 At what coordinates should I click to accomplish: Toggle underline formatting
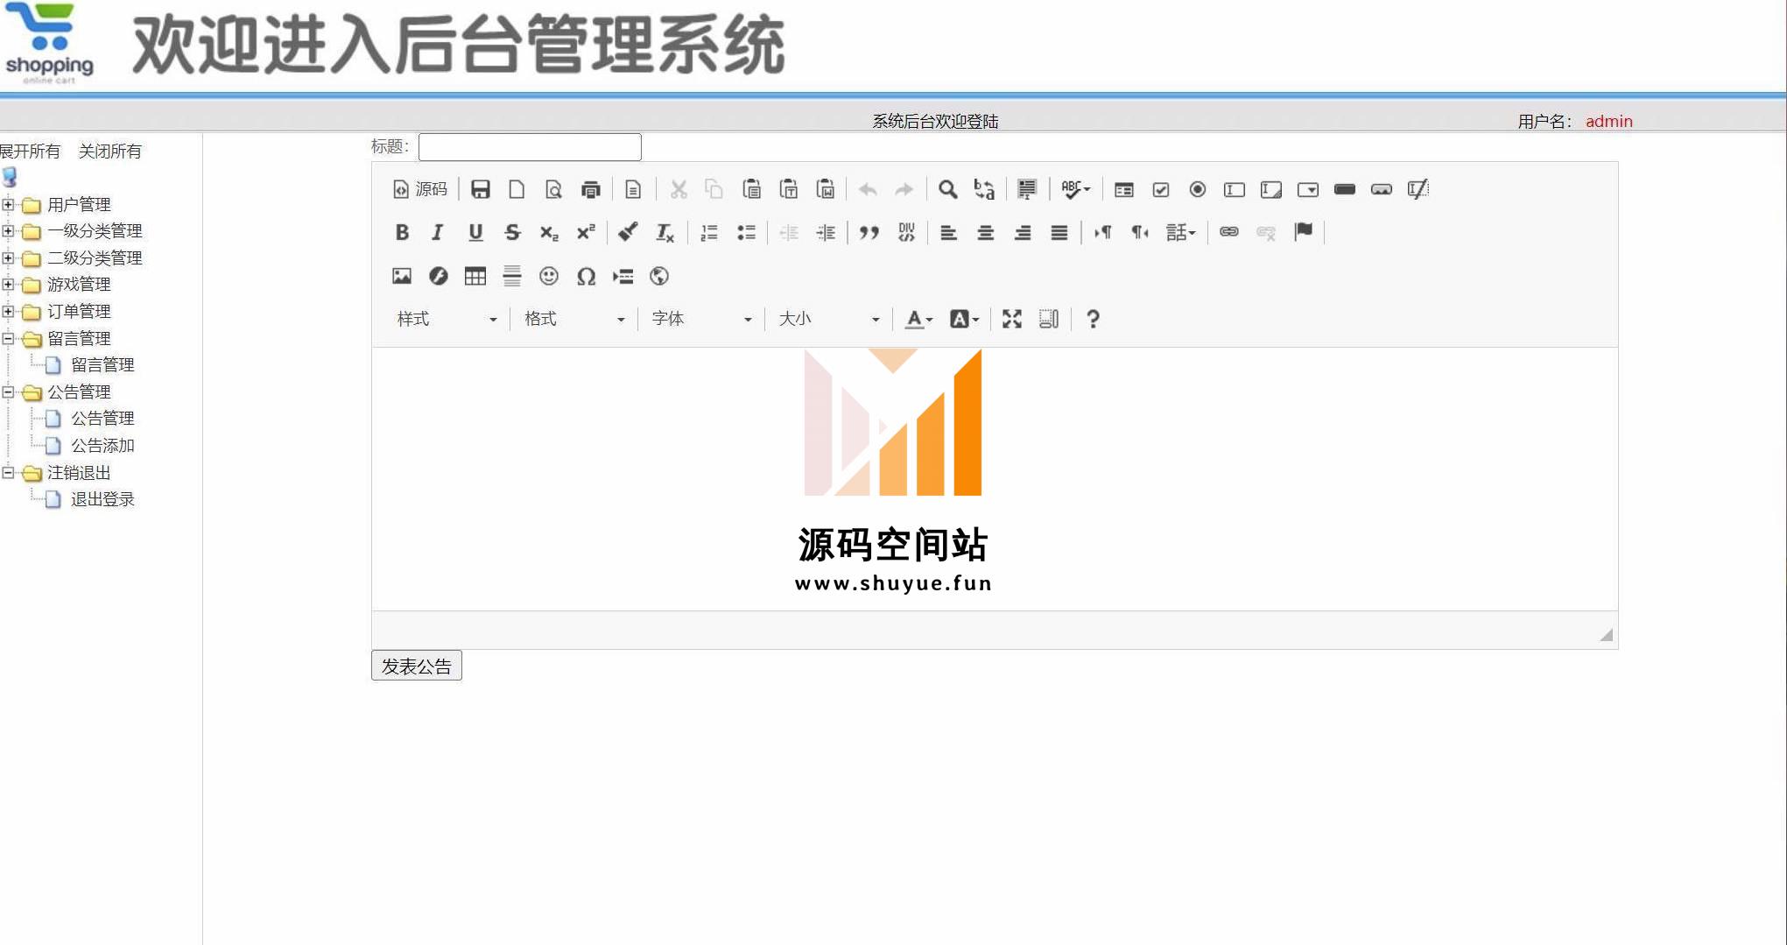click(475, 232)
